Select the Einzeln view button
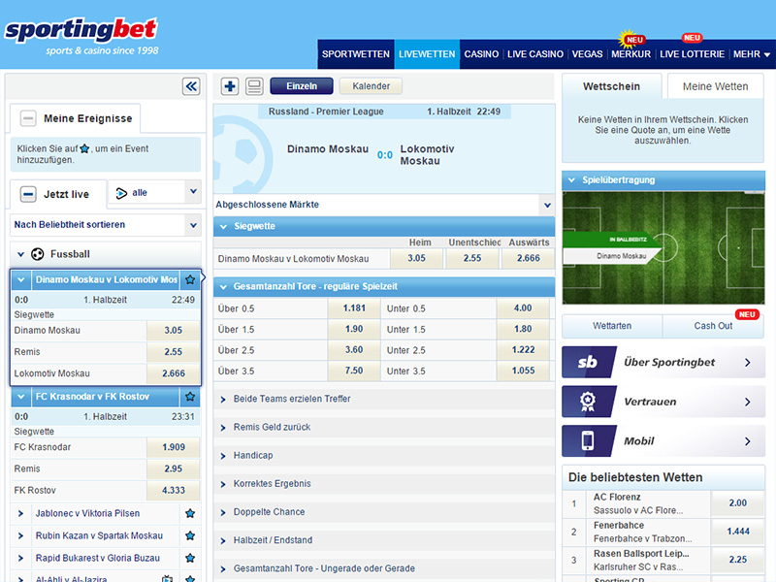 coord(302,86)
